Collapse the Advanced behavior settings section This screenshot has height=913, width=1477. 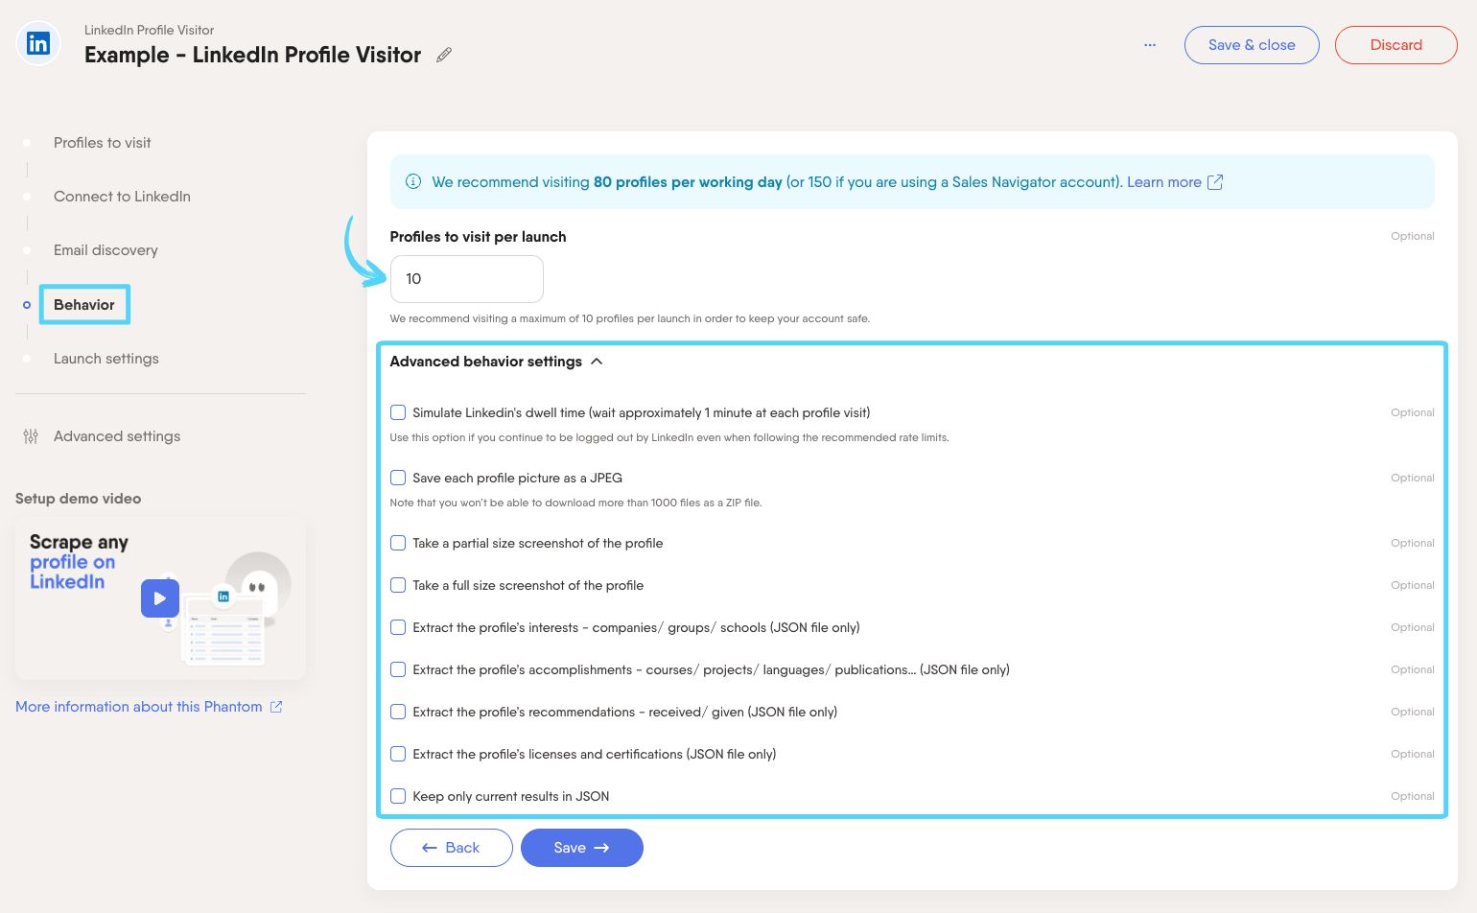pos(597,362)
